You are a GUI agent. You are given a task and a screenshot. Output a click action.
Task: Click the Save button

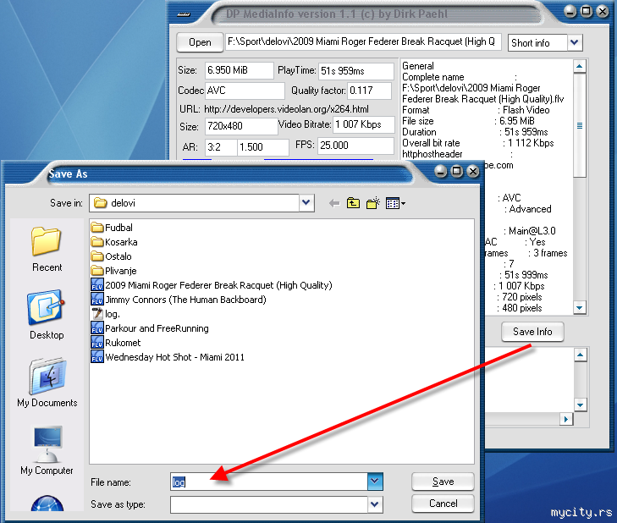point(443,482)
